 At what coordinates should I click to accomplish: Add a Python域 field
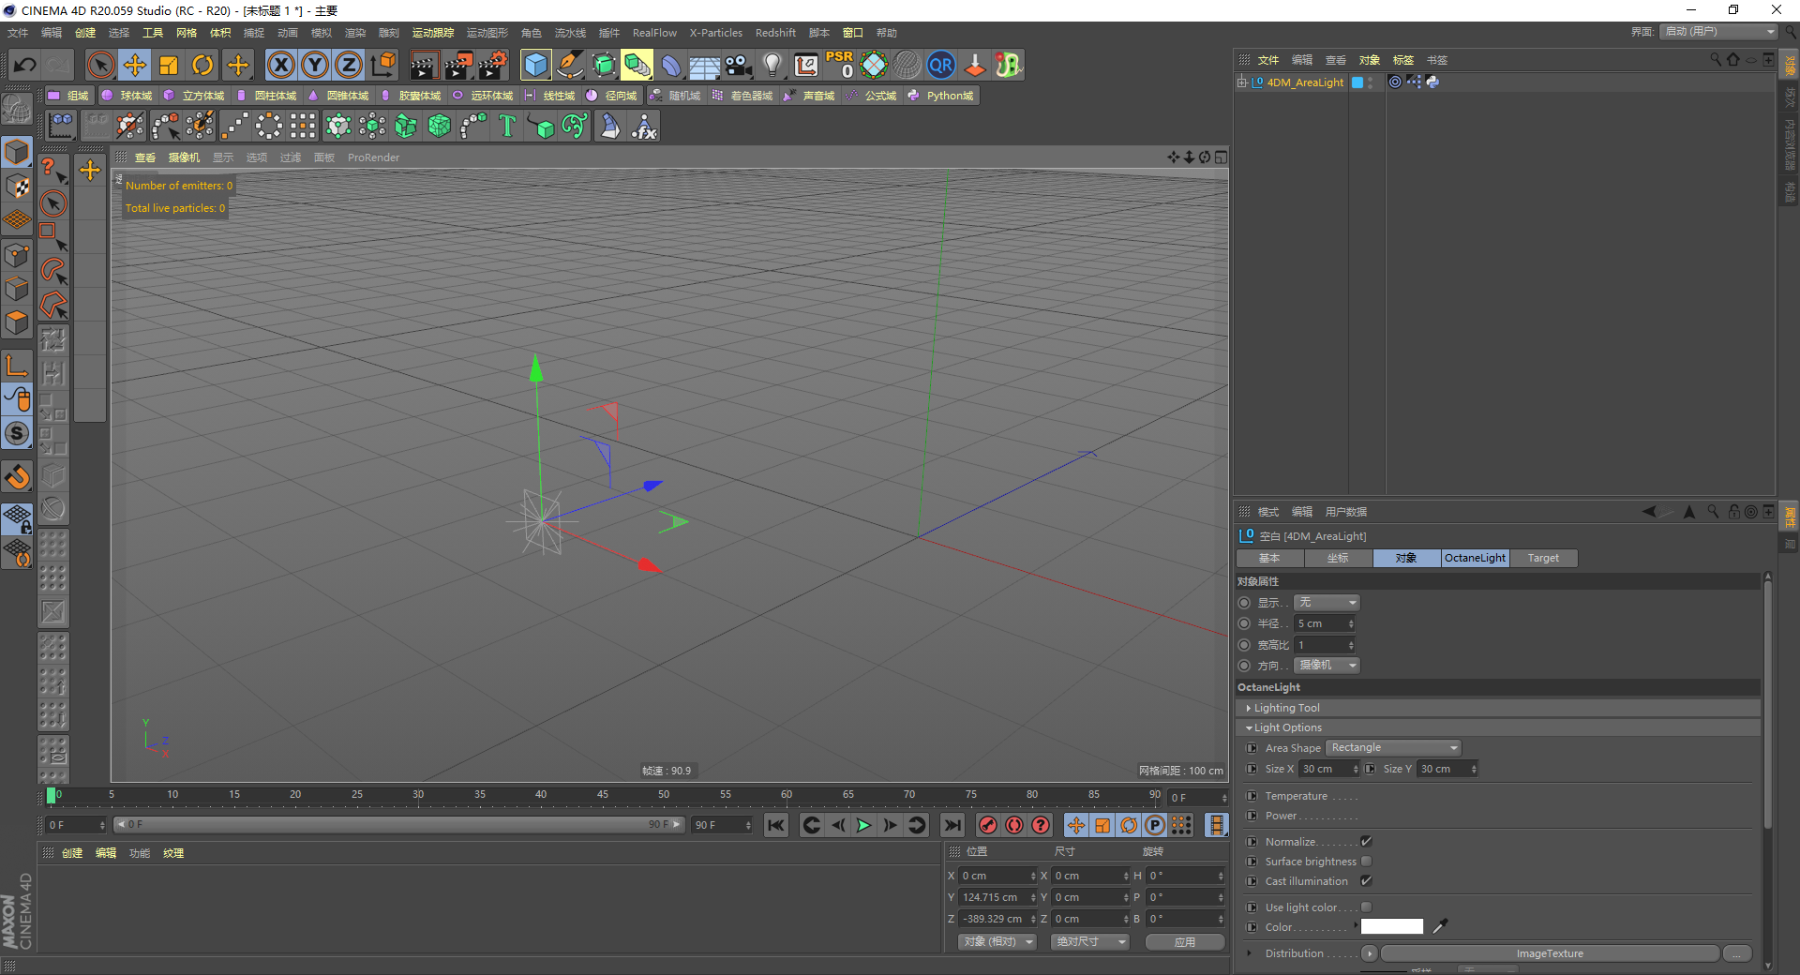940,96
